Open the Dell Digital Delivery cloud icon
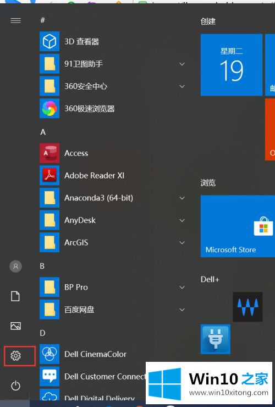The height and width of the screenshot is (407, 275). click(50, 394)
